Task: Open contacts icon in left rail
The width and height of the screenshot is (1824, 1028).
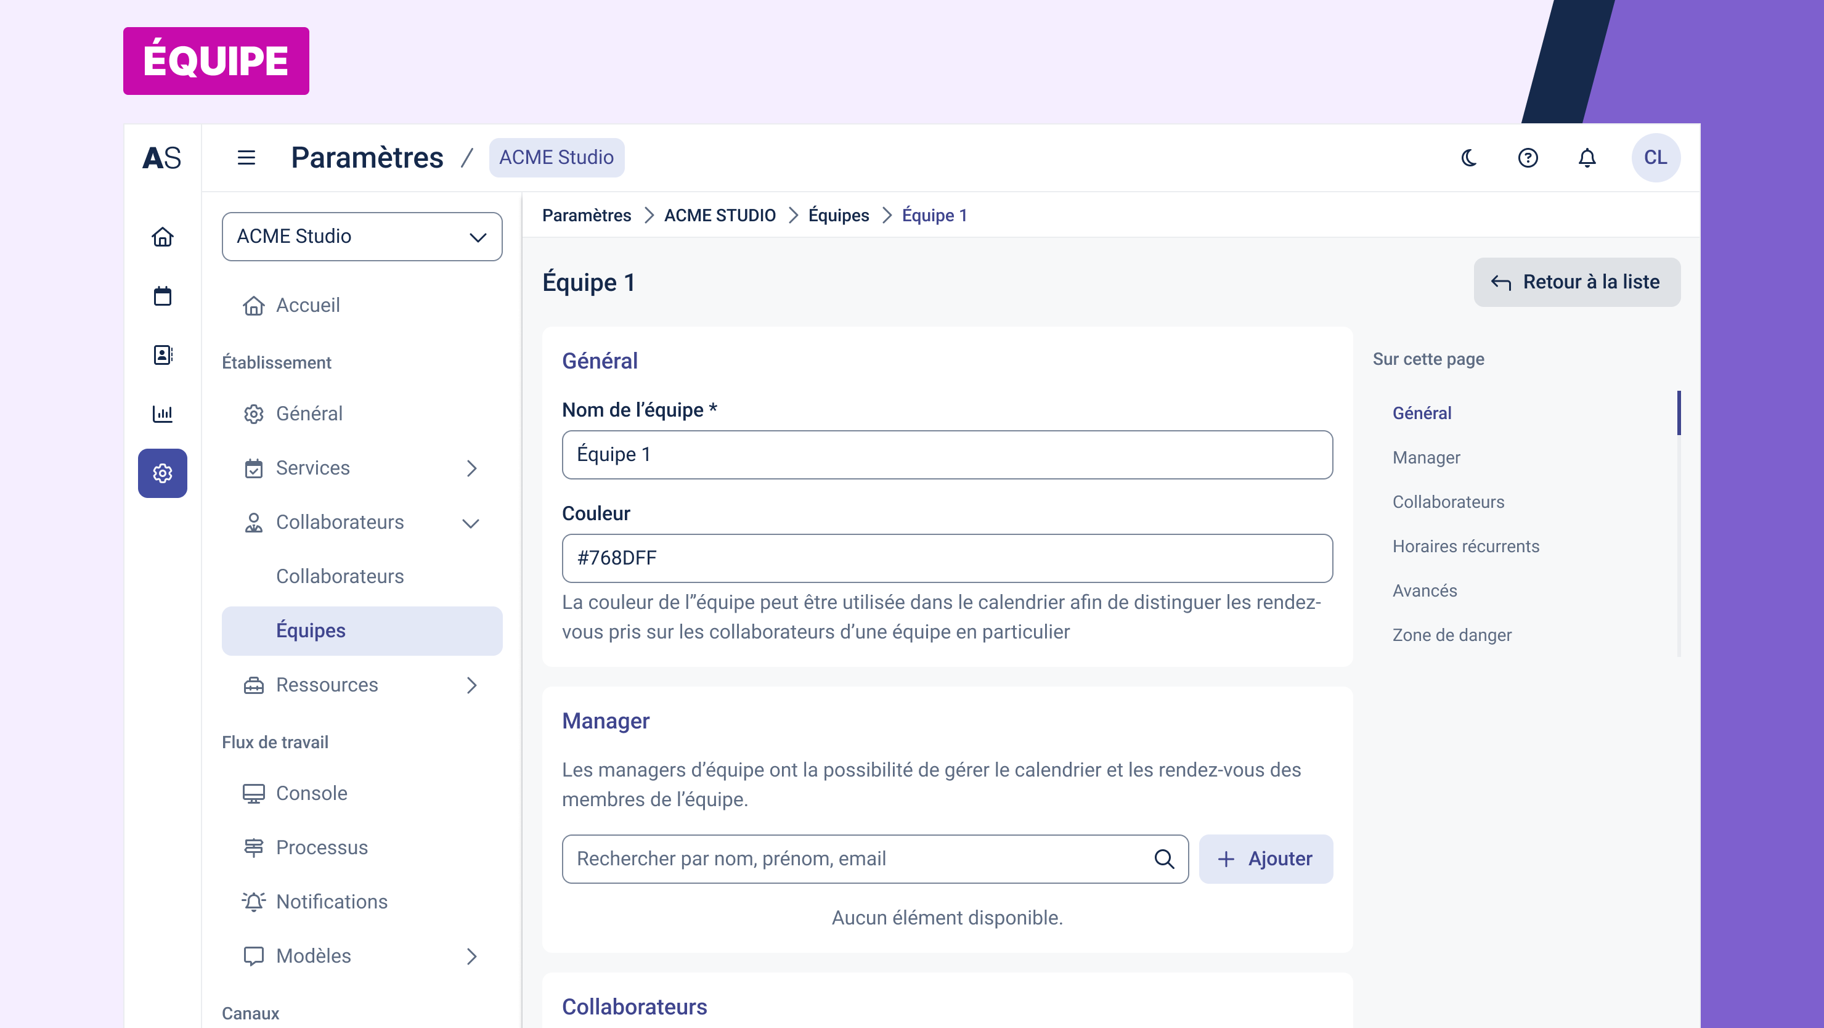Action: [x=162, y=355]
